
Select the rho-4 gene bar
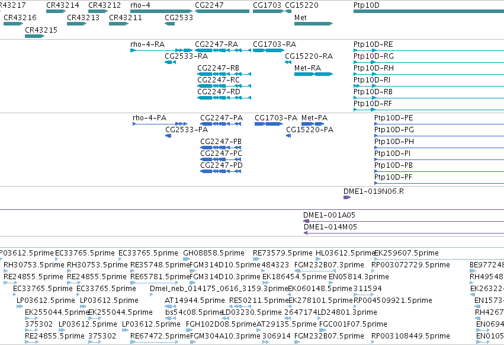coord(161,11)
